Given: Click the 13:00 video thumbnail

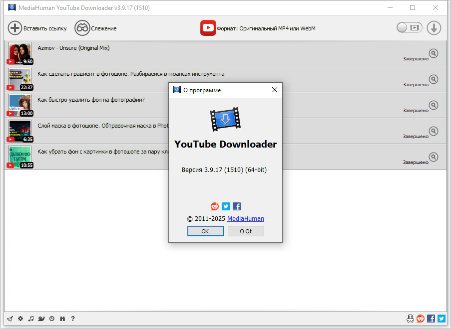Looking at the screenshot, I should [20, 105].
